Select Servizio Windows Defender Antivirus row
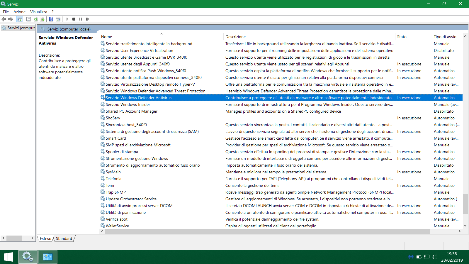This screenshot has height=264, width=469. [x=281, y=98]
